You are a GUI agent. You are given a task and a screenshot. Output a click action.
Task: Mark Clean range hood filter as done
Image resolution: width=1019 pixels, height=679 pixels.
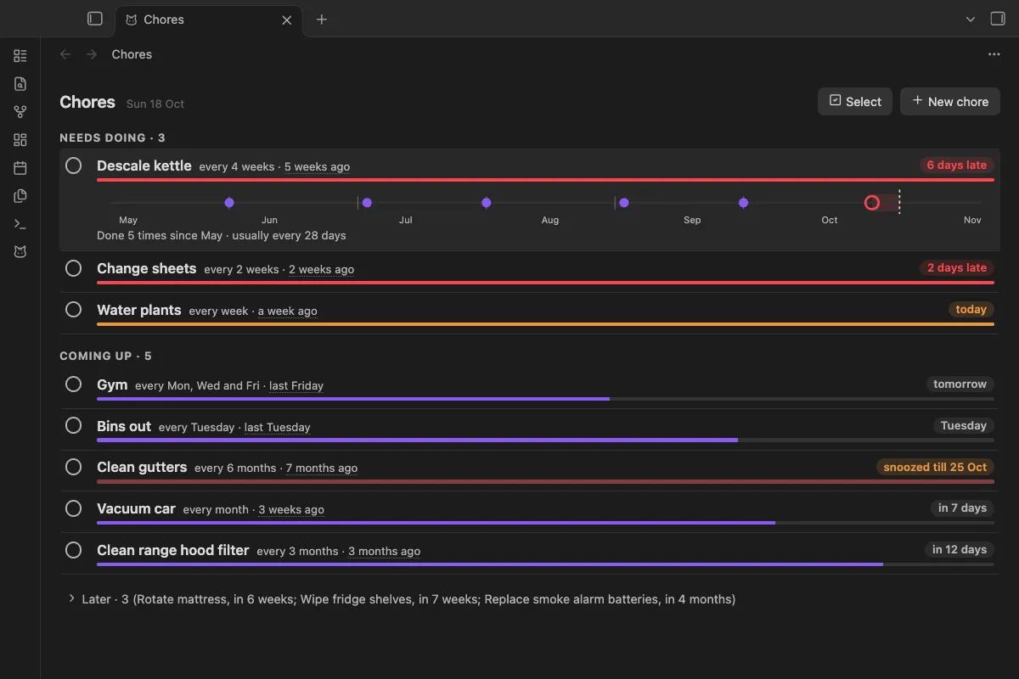[x=74, y=550]
